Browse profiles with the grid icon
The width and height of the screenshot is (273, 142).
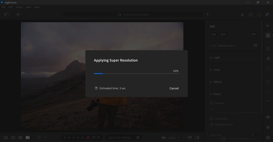(255, 46)
